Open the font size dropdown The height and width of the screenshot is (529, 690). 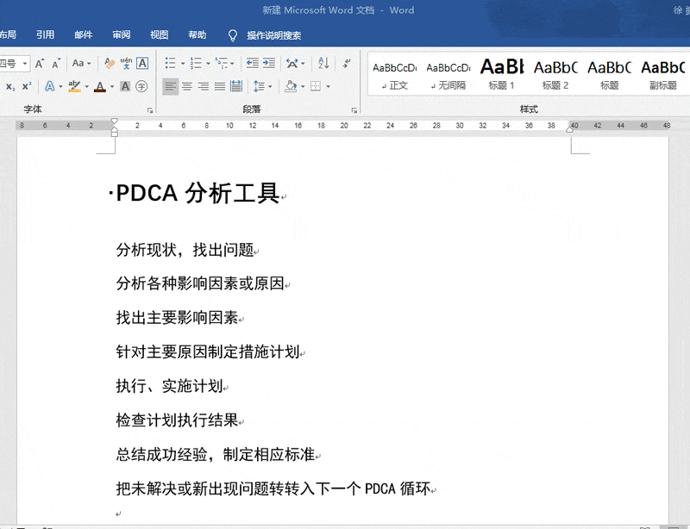25,64
